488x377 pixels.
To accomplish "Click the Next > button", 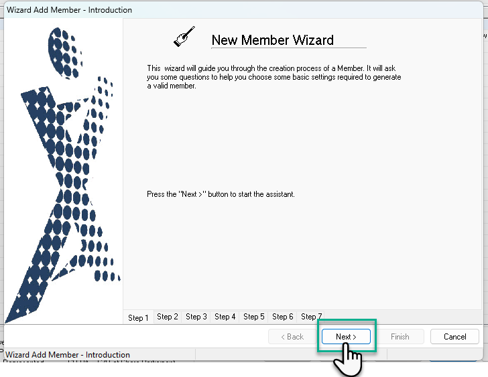I will tap(346, 337).
